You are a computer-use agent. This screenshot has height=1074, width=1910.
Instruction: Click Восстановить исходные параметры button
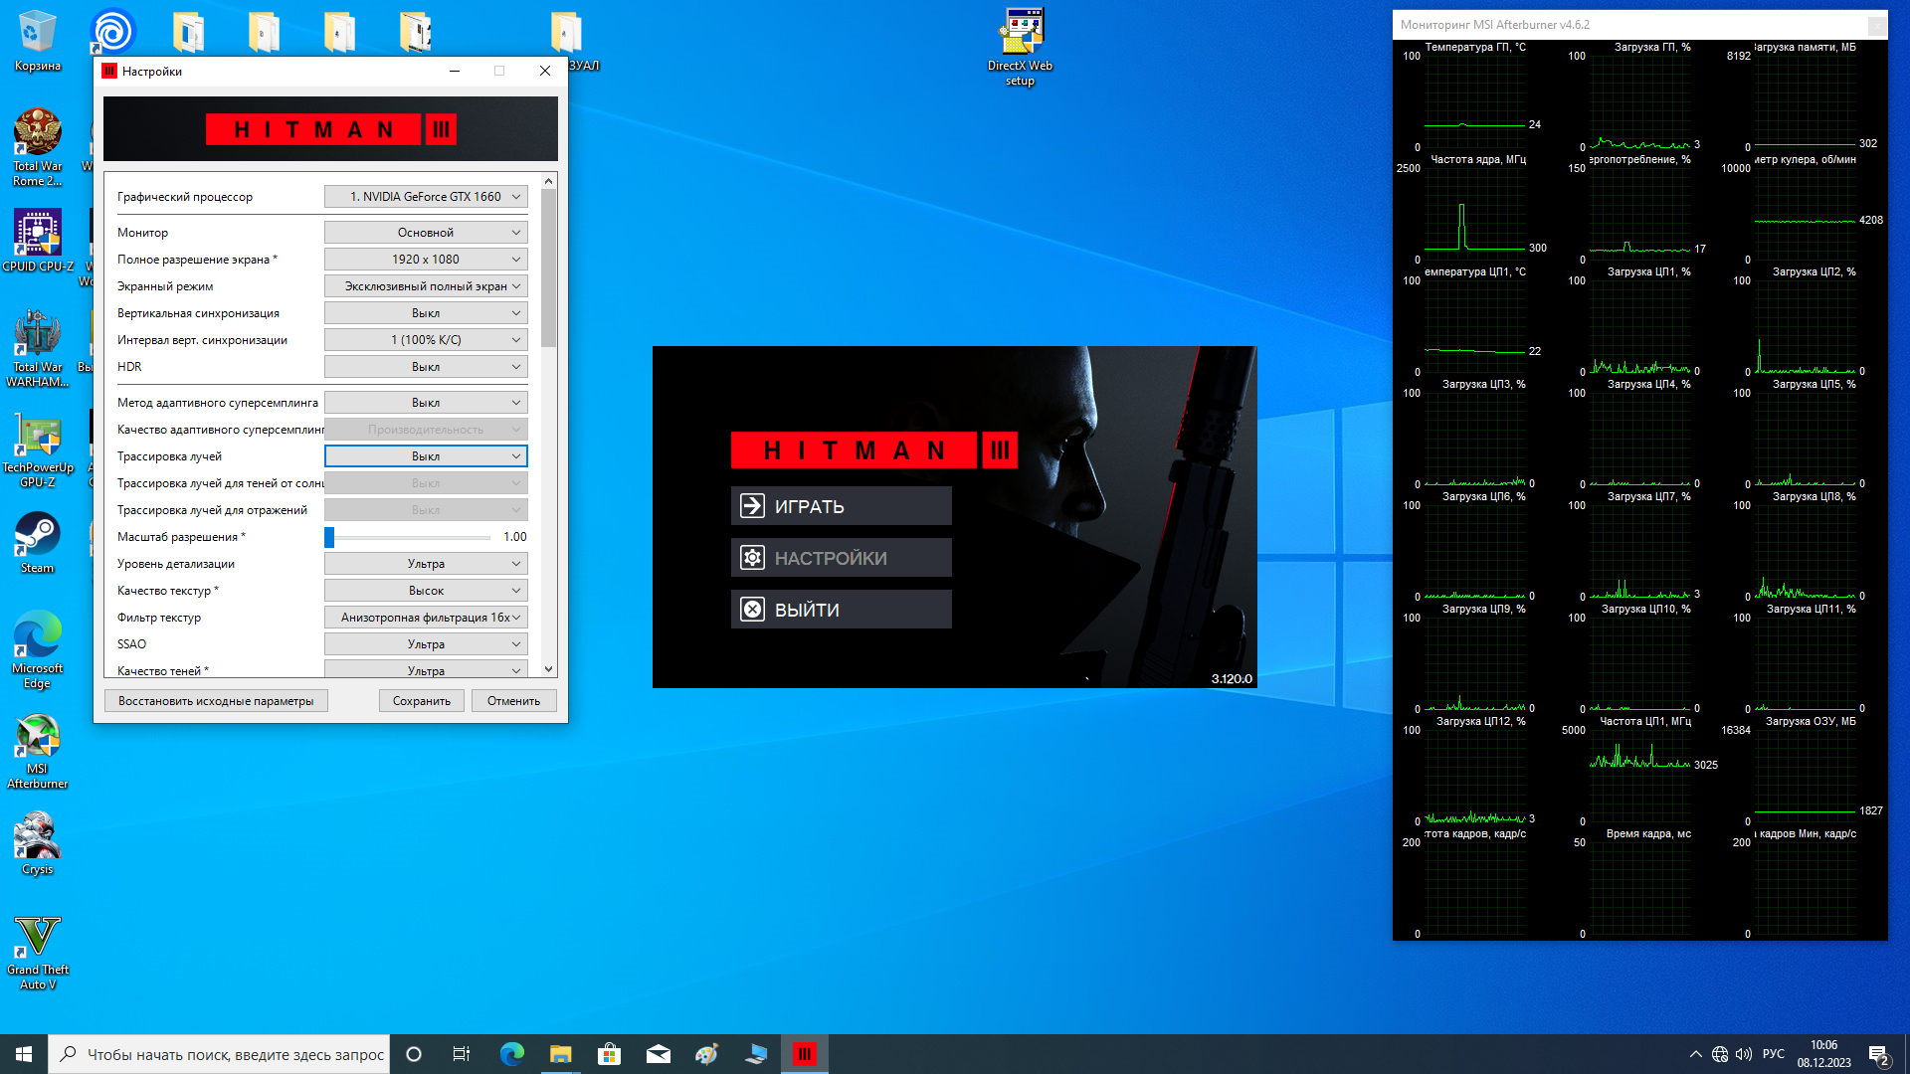point(216,701)
